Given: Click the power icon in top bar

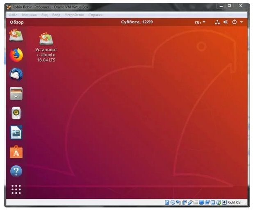Looking at the screenshot, I should tap(234, 22).
